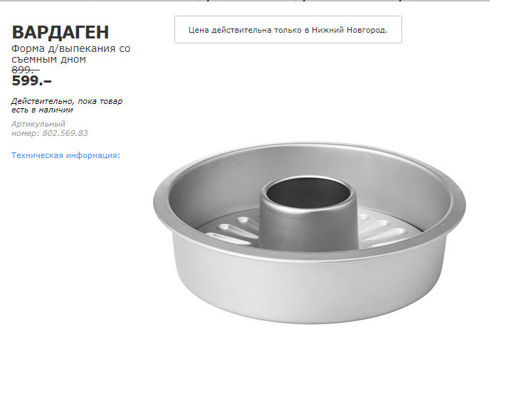Select article number 802.569.83 text
The image size is (521, 395).
65,133
